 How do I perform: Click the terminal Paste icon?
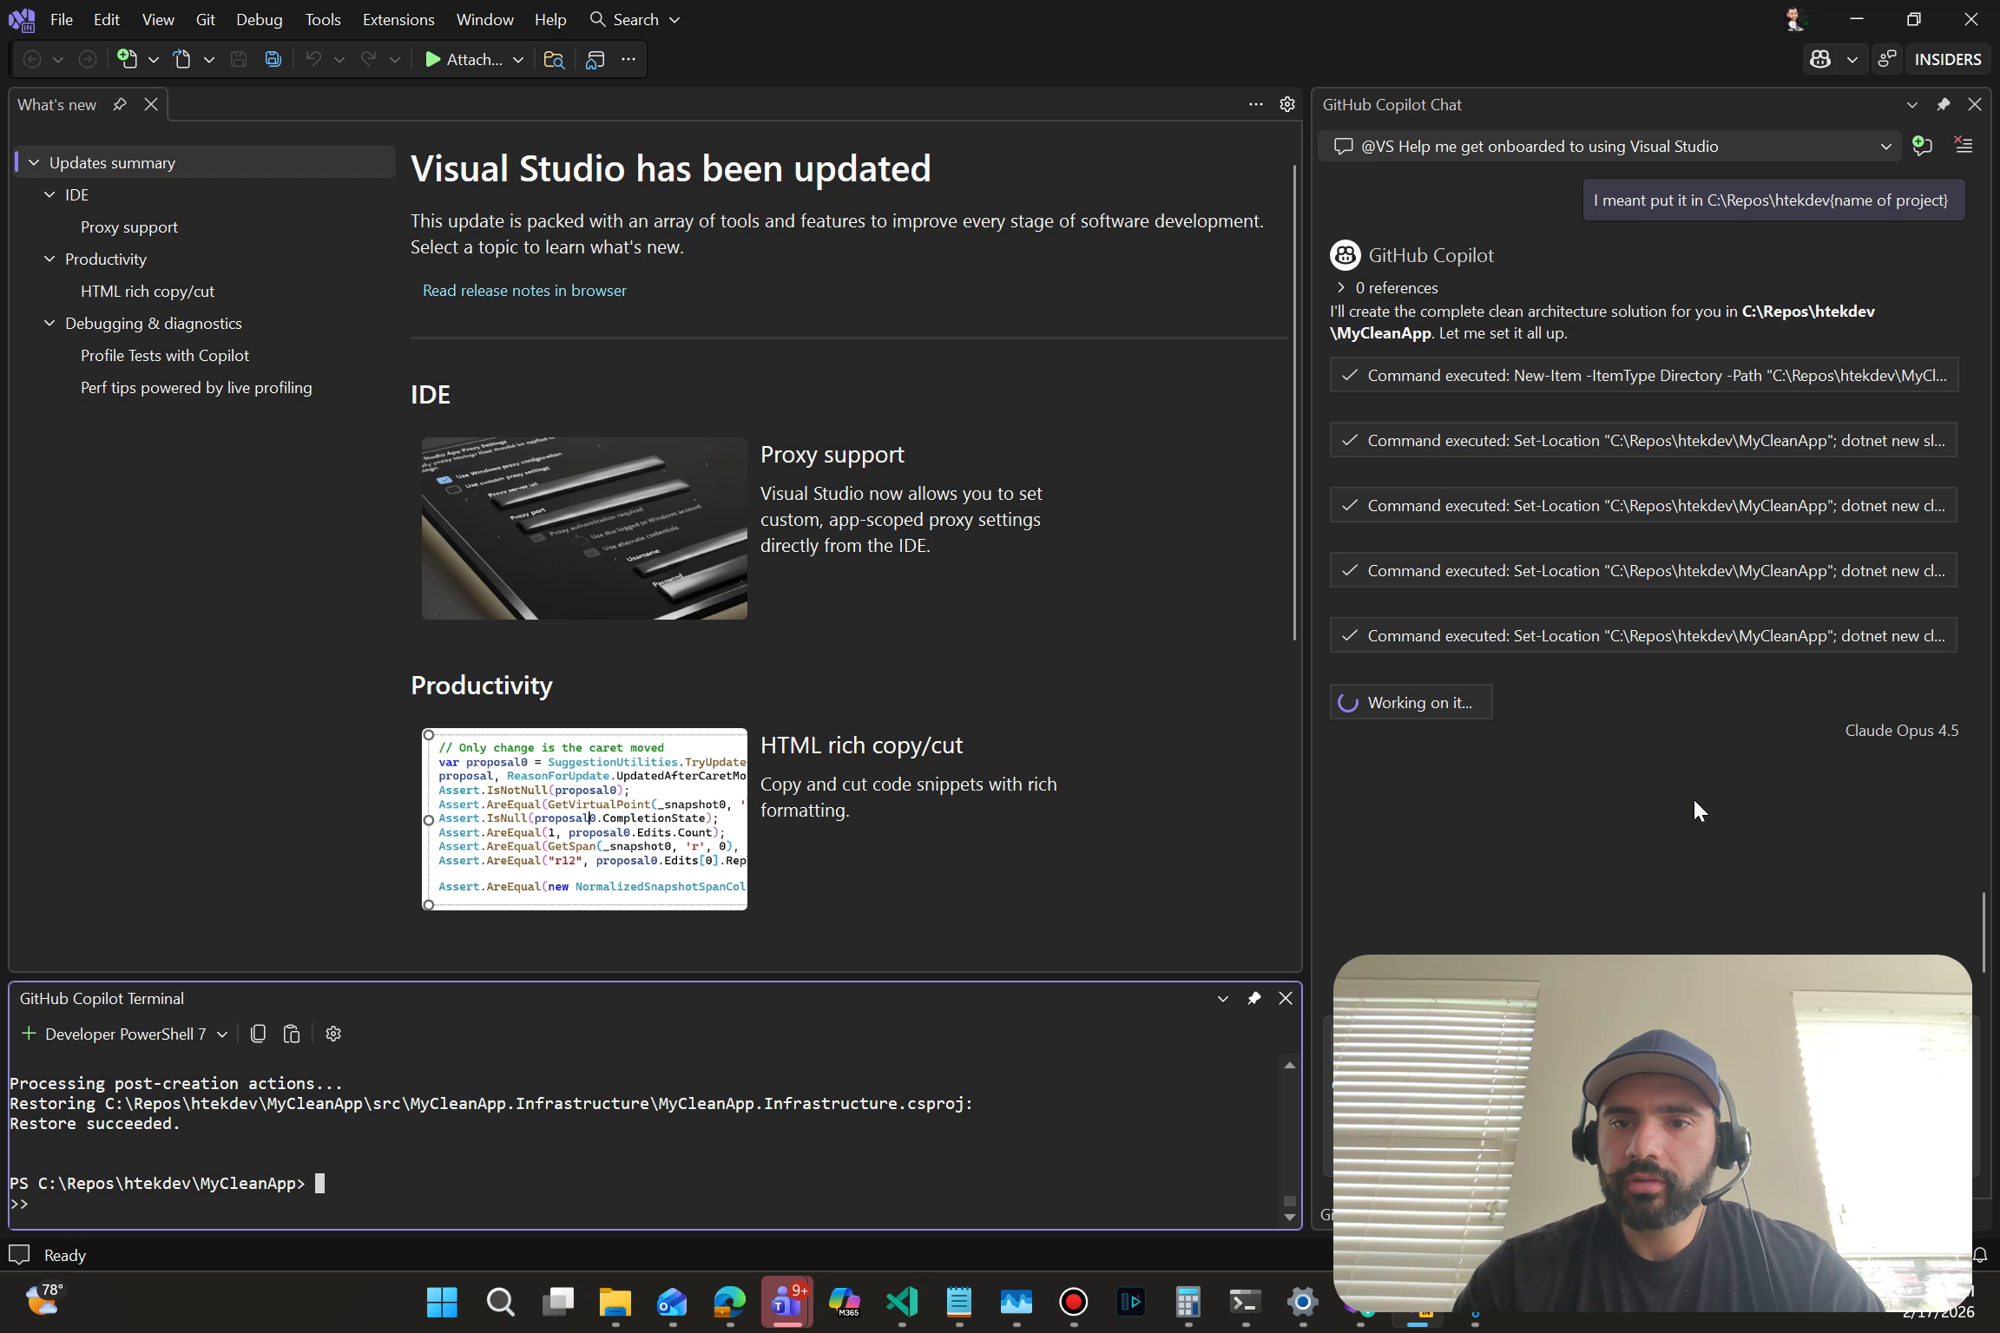pos(292,1034)
